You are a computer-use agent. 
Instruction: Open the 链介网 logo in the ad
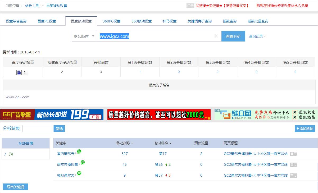tap(235, 114)
